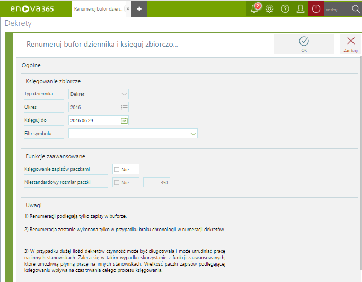
Task: Add a new tab with plus icon
Action: (x=139, y=9)
